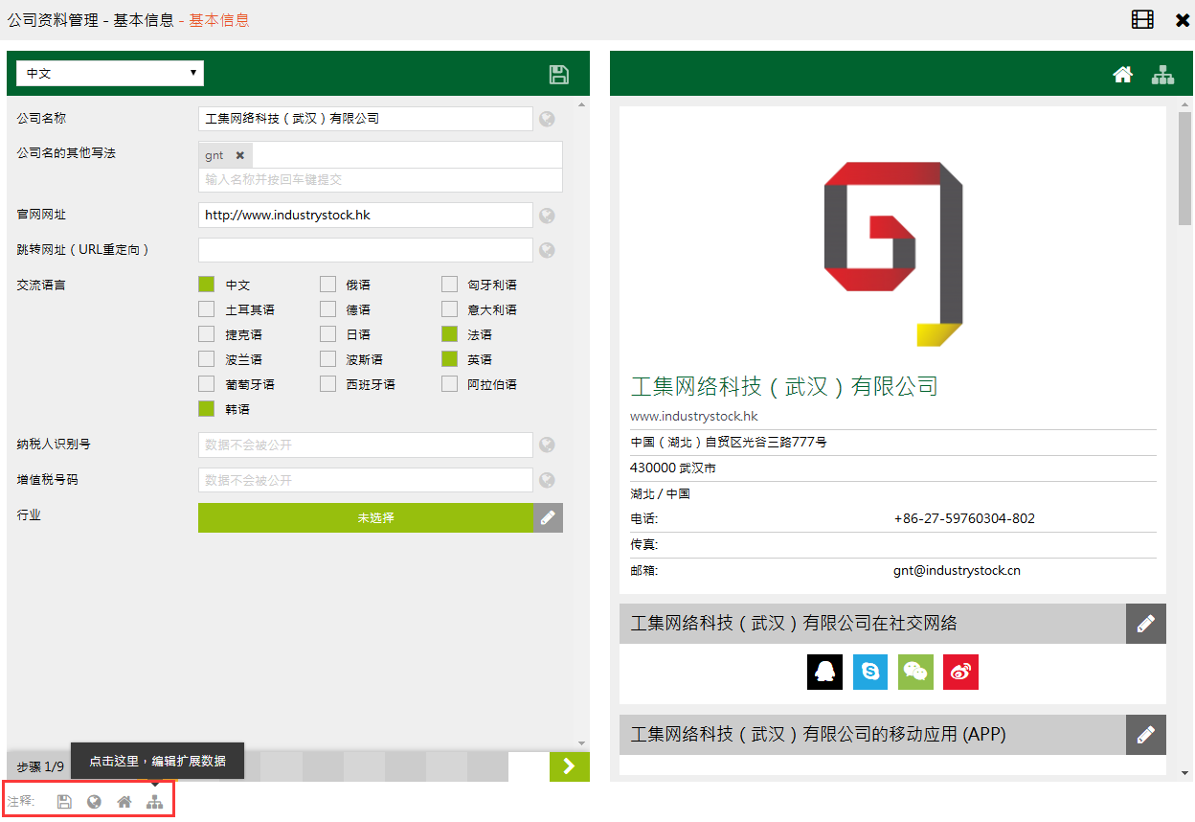Go to next step with green arrow
This screenshot has width=1195, height=822.
(569, 765)
